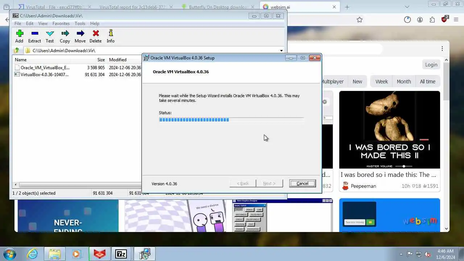Open the websim blue card thumbnail

coord(390,215)
